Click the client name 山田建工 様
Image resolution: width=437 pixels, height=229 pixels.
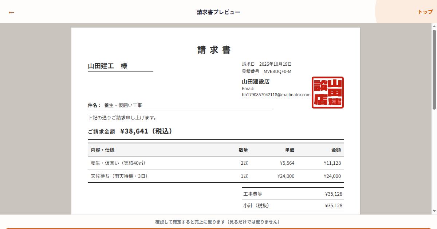pos(107,66)
